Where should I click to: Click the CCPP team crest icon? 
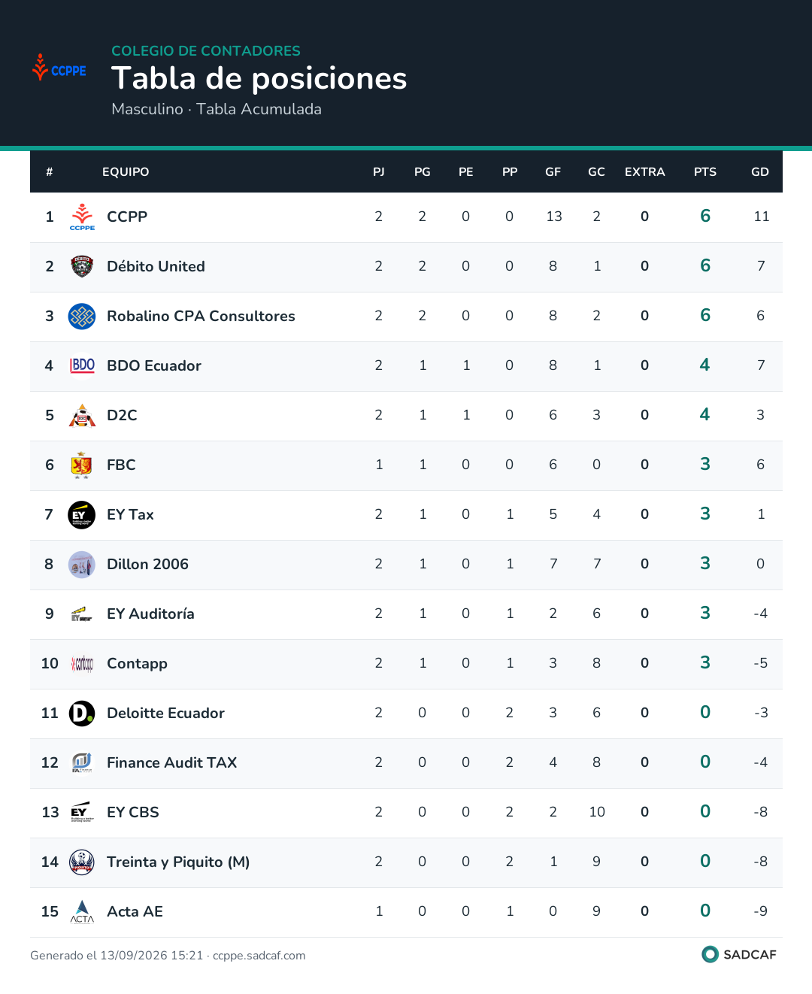pyautogui.click(x=82, y=217)
